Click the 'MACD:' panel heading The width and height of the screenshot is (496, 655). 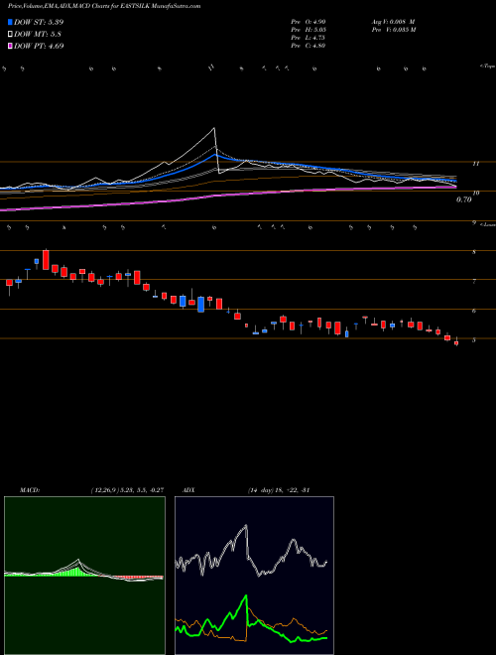pos(30,490)
